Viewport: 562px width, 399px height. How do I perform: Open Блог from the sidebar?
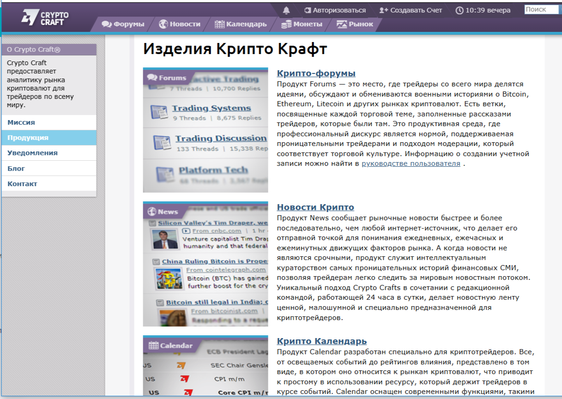click(x=49, y=169)
